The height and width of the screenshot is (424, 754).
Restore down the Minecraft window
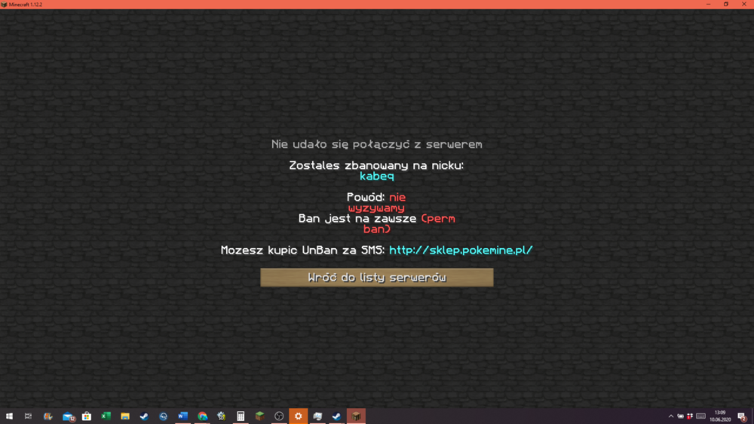tap(726, 5)
